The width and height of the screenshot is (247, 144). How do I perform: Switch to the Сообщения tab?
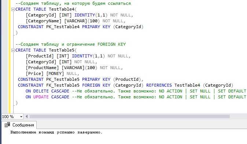tap(19, 125)
